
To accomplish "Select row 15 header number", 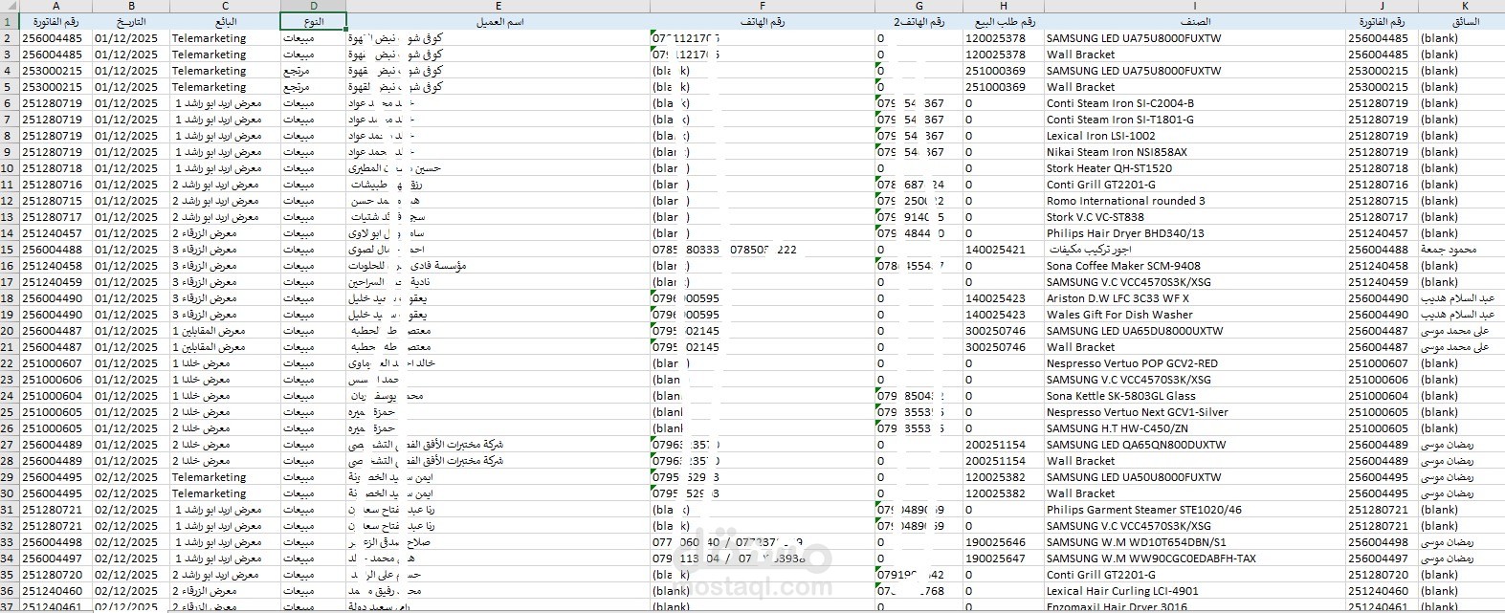I will coord(10,250).
